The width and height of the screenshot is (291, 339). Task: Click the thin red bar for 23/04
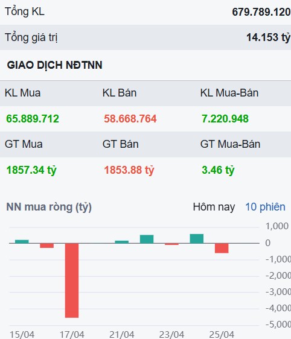coord(172,244)
